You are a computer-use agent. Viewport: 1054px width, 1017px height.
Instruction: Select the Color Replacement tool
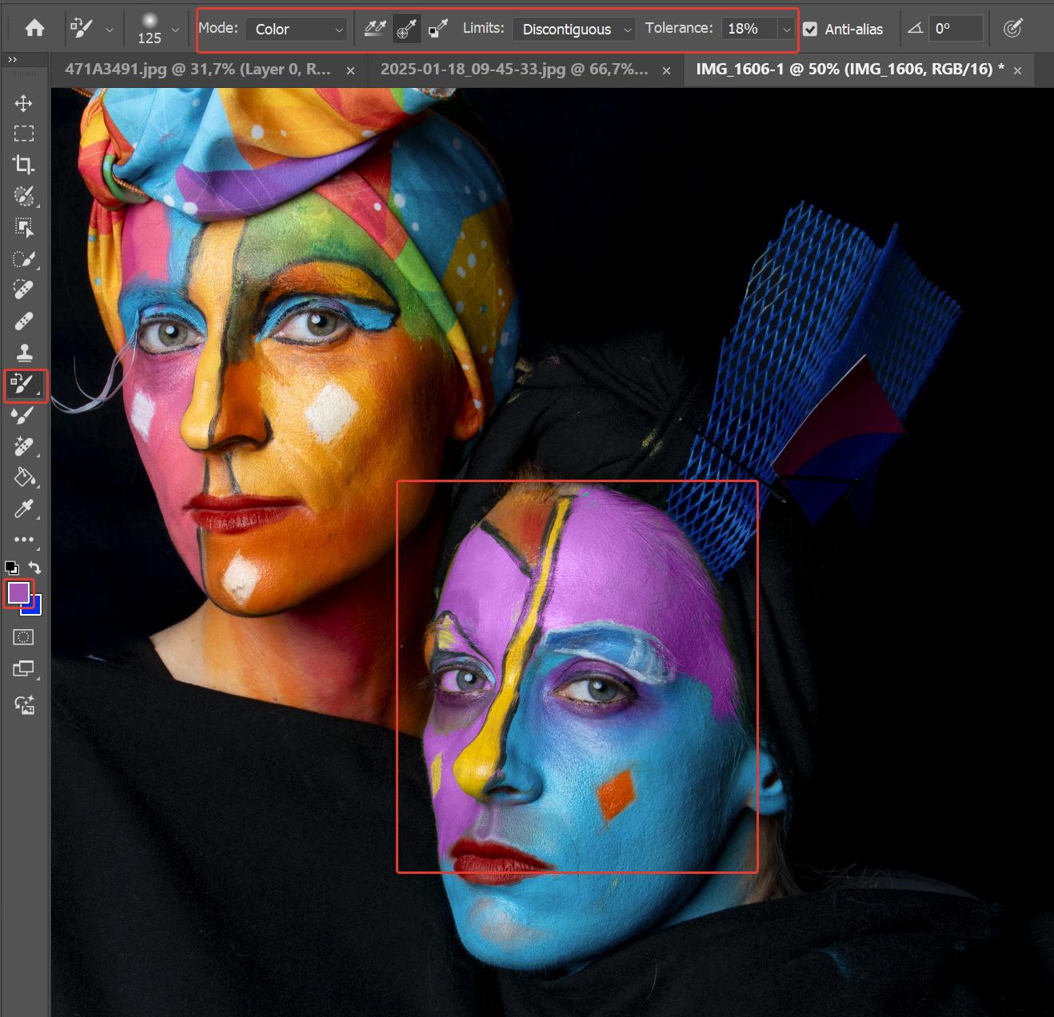coord(24,385)
